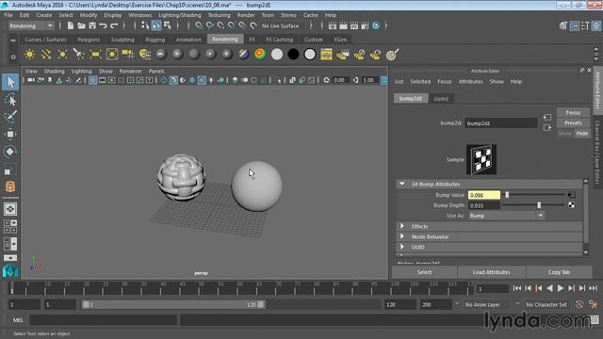Toggle the viewport grid display
The height and width of the screenshot is (339, 603).
92,80
